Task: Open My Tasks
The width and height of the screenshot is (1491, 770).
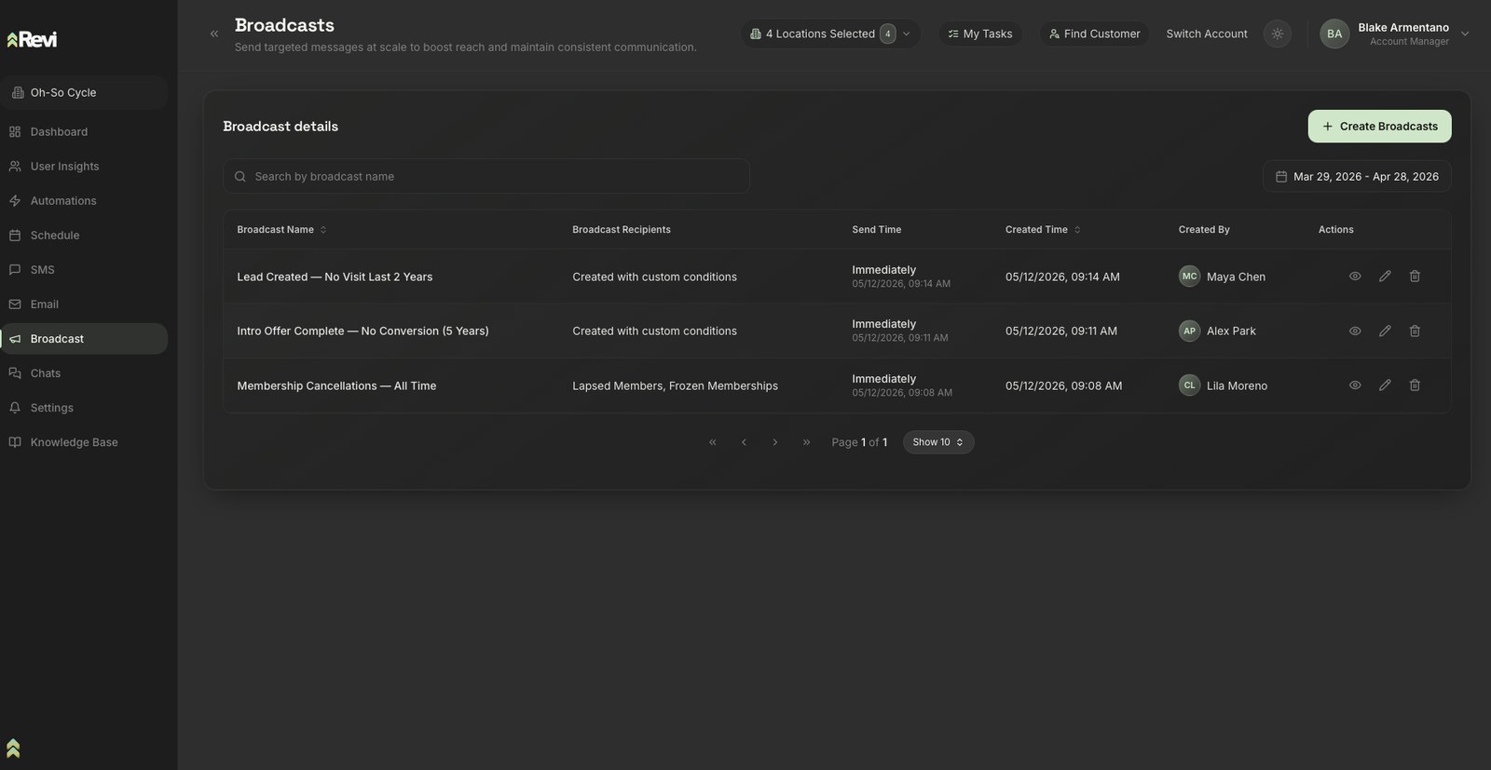Action: pyautogui.click(x=980, y=34)
